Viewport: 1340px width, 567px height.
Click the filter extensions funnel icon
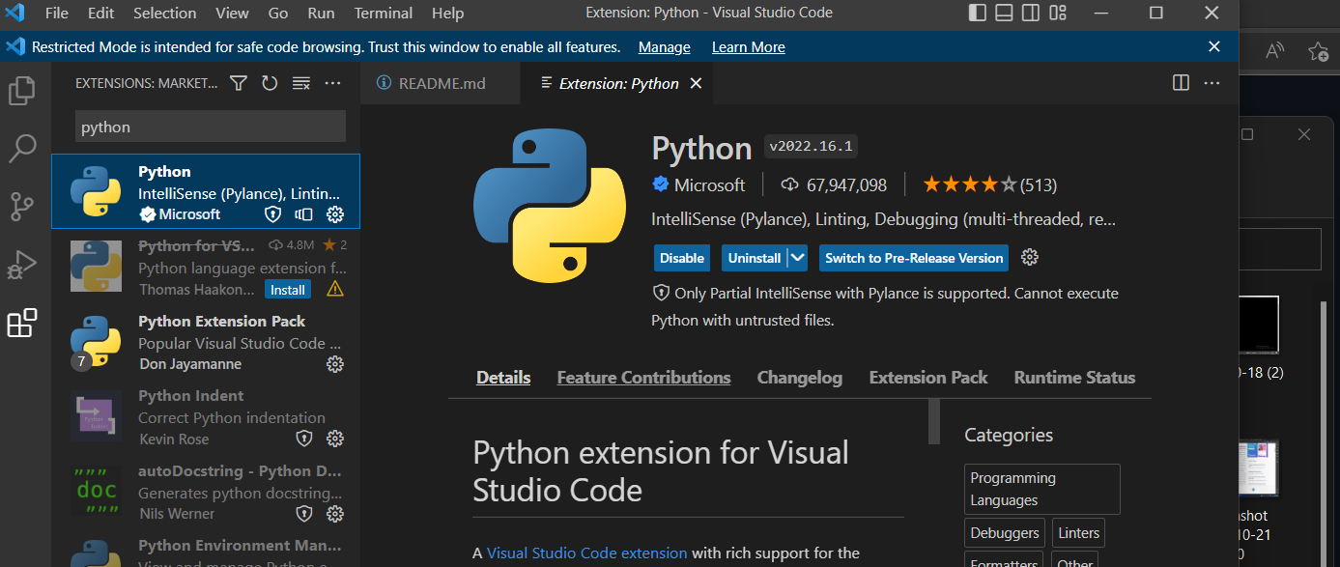(239, 84)
